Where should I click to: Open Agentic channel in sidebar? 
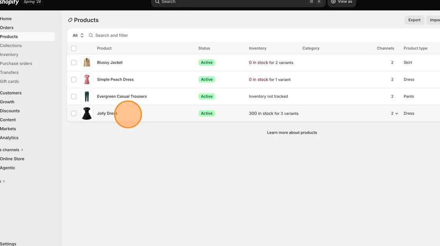pyautogui.click(x=7, y=168)
